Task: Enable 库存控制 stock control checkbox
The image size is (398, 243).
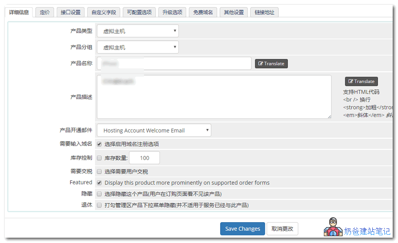Action: pyautogui.click(x=99, y=158)
